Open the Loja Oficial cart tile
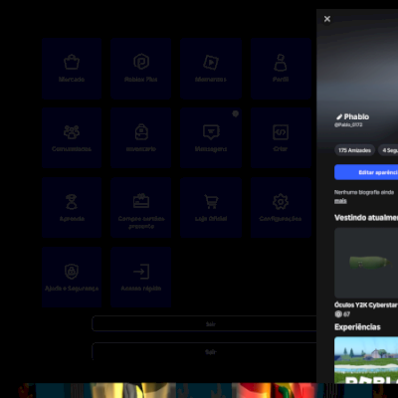398x398 pixels. (211, 207)
